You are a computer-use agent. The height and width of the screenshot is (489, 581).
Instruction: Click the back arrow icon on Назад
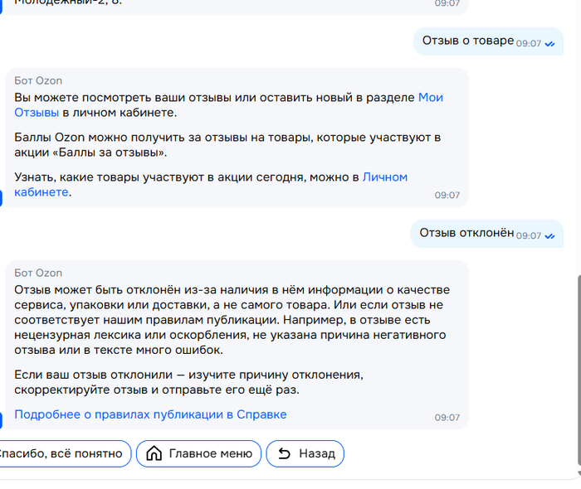(284, 453)
